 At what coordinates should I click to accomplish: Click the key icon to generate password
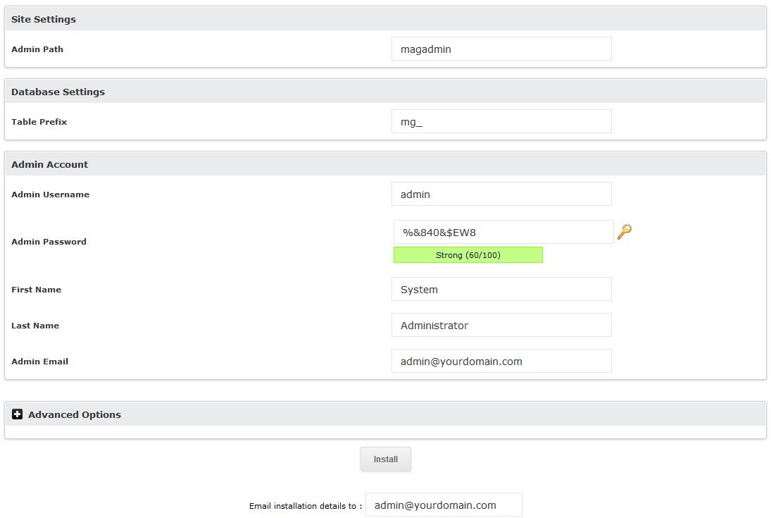coord(624,232)
